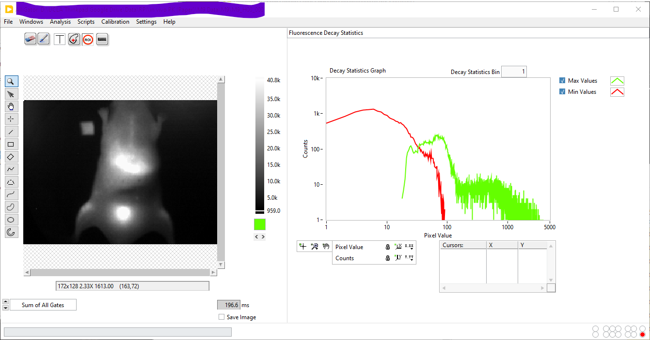
Task: Click the graph cursor crosshair tool
Action: (303, 247)
